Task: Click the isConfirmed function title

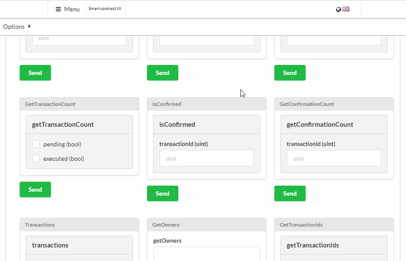Action: 177,125
